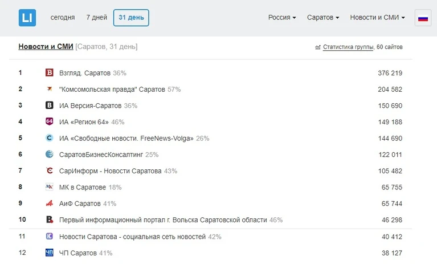Click the СаратовБизнесКонсалтинг globe favicon

(50, 154)
